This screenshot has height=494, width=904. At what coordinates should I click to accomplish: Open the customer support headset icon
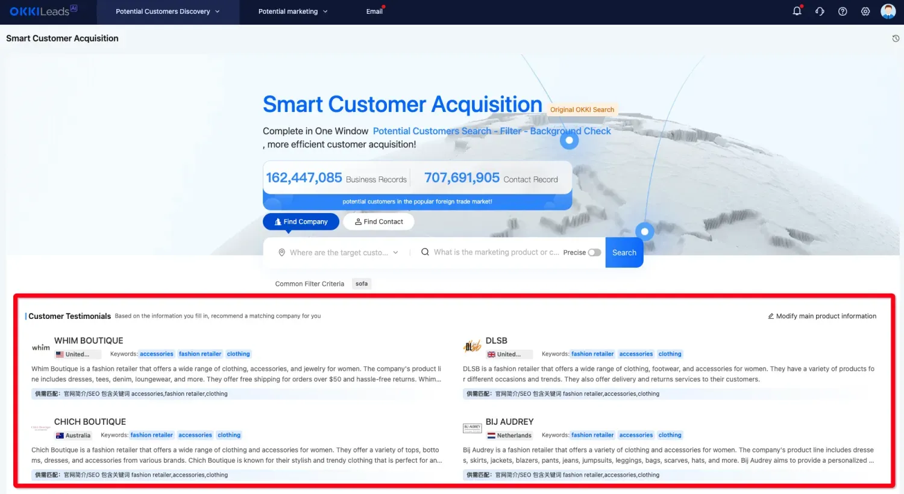(x=820, y=11)
